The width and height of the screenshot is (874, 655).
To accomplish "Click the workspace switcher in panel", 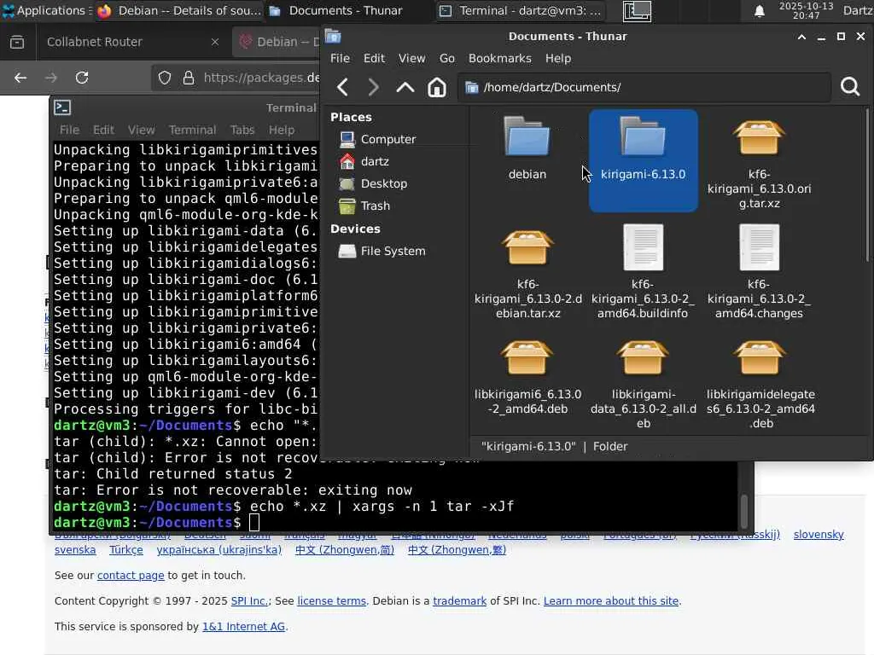I will coord(637,10).
